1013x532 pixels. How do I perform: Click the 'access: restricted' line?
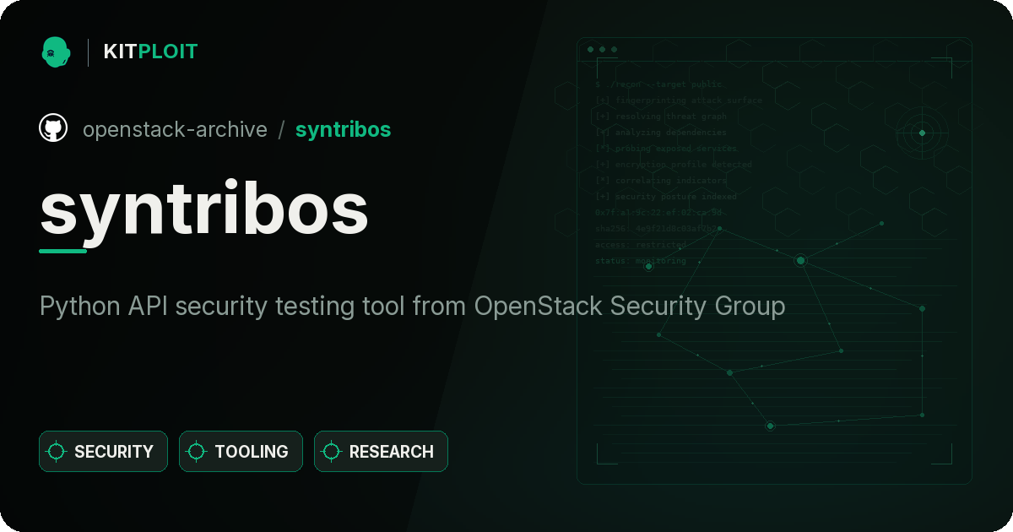click(641, 245)
